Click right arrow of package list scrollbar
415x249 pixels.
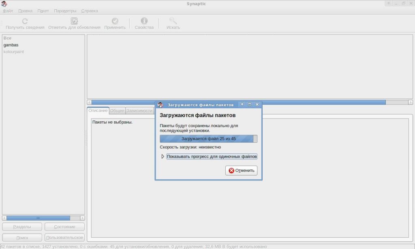[x=410, y=102]
